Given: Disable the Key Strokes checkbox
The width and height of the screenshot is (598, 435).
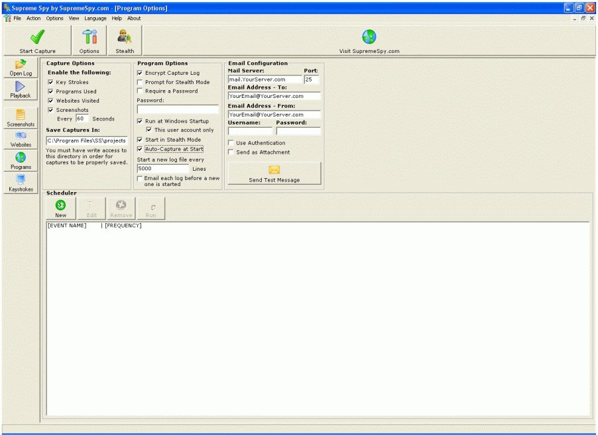Looking at the screenshot, I should tap(51, 83).
